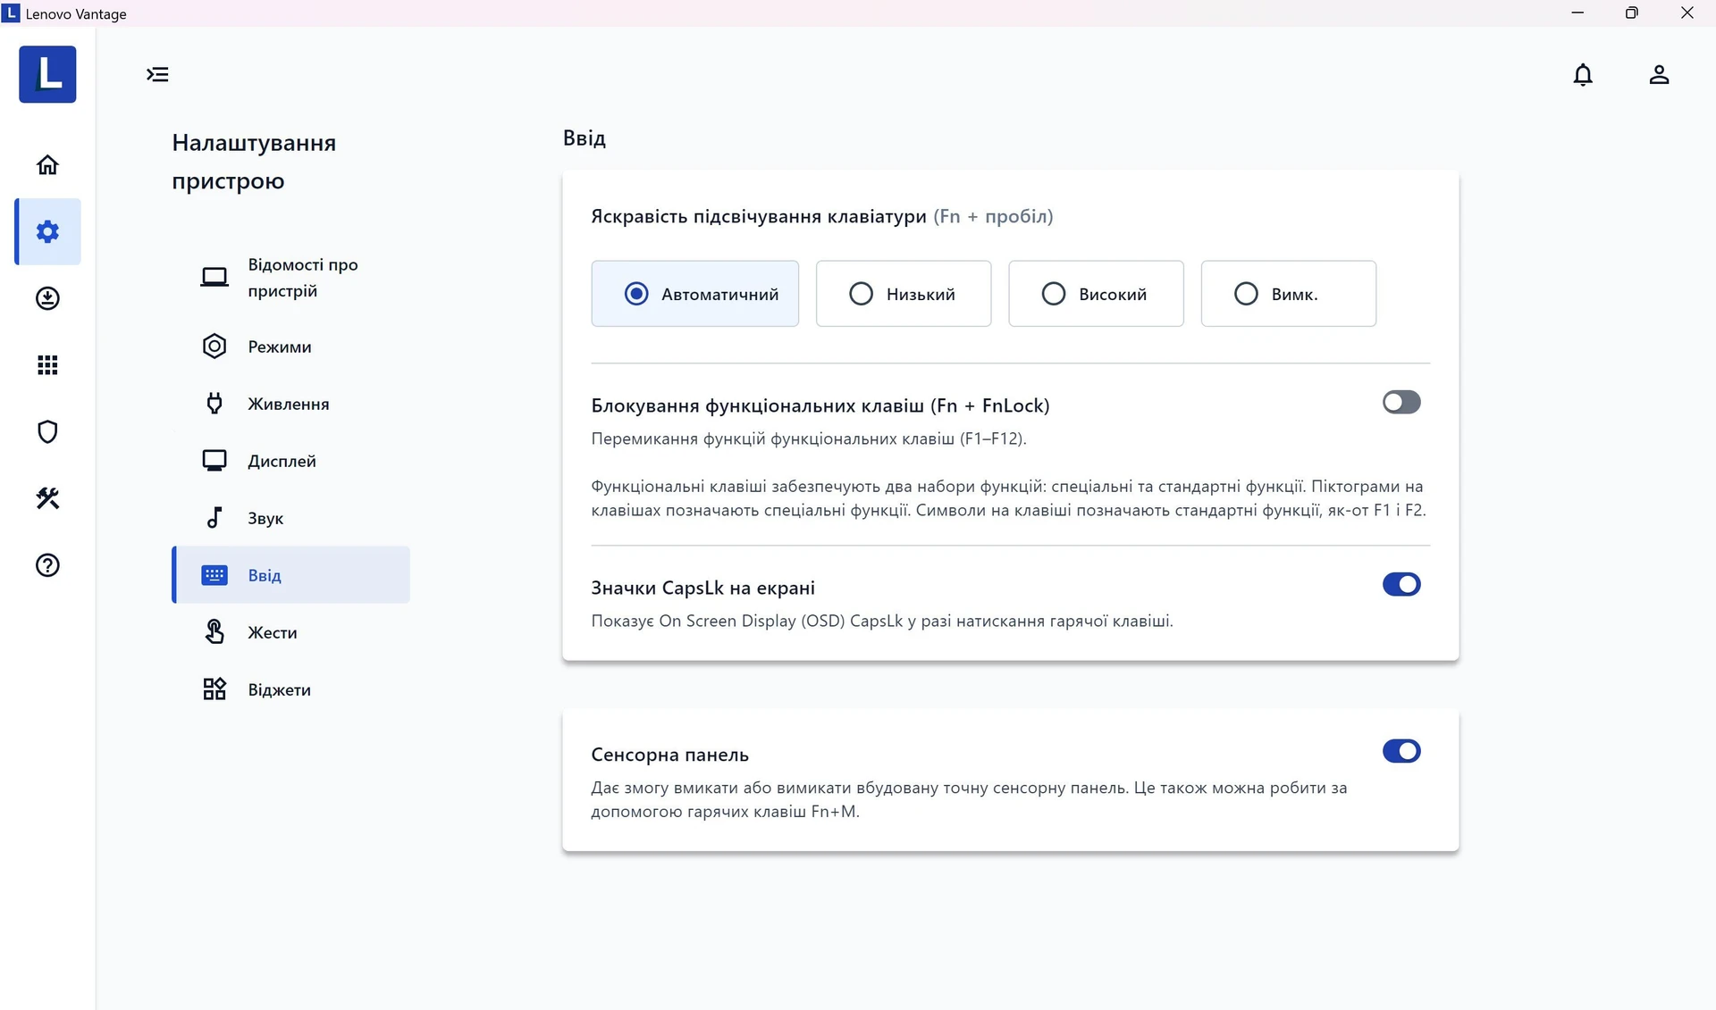This screenshot has height=1010, width=1716.
Task: Click the laptop icon beside Відомості про пристрій
Action: (x=214, y=278)
